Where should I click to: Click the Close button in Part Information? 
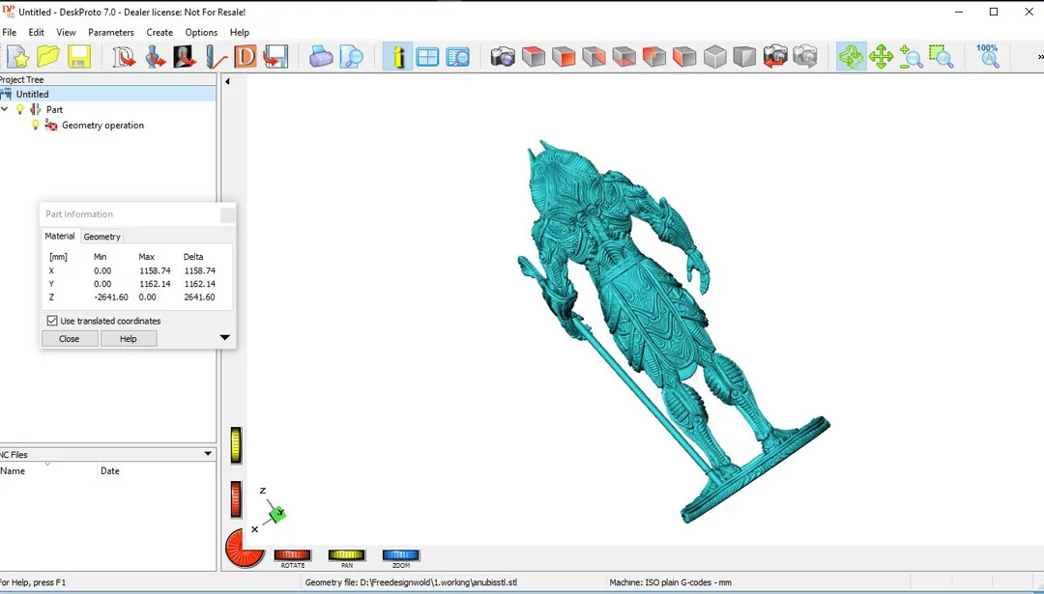tap(70, 339)
